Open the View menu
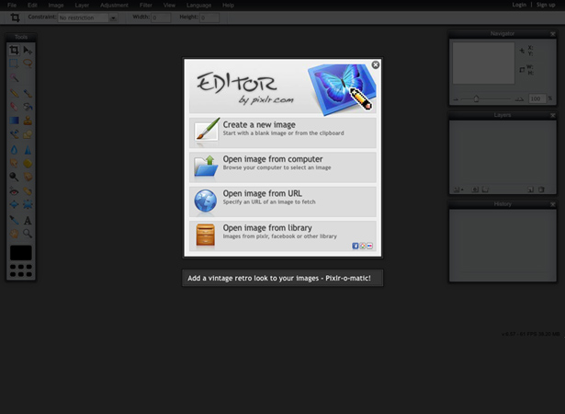 [169, 5]
